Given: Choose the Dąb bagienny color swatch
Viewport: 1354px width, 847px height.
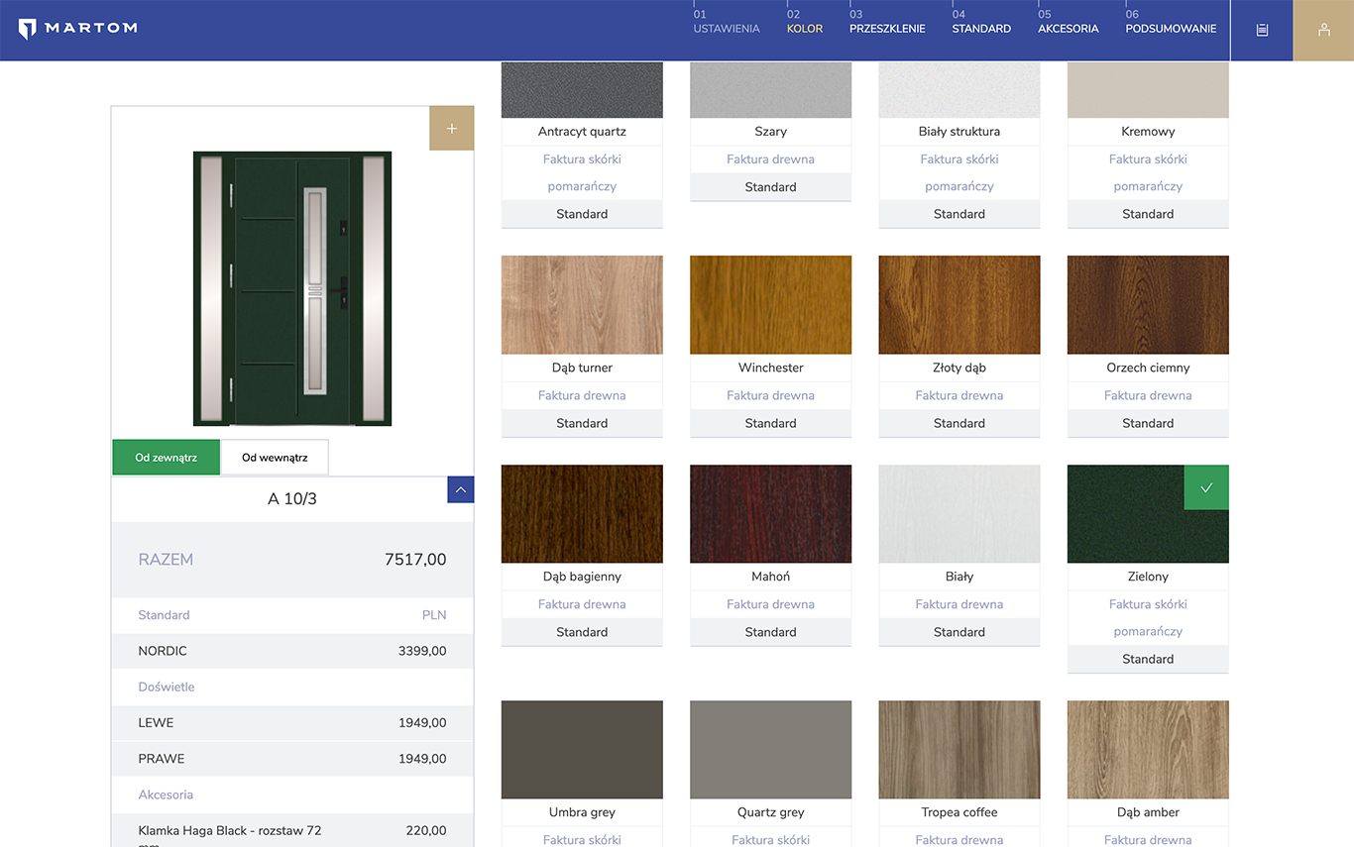Looking at the screenshot, I should coord(582,514).
